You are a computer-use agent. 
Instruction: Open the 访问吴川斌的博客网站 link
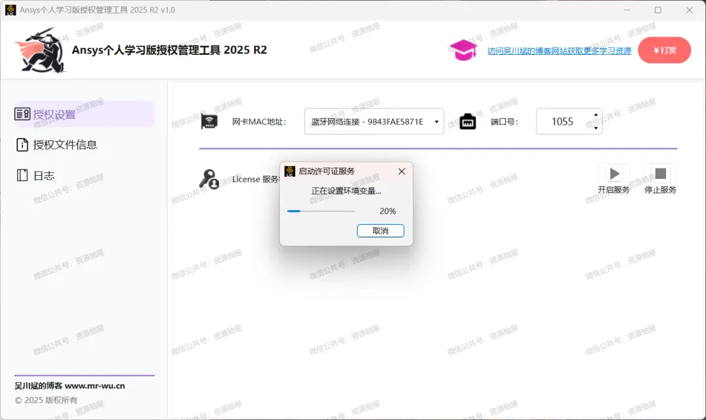pyautogui.click(x=559, y=51)
